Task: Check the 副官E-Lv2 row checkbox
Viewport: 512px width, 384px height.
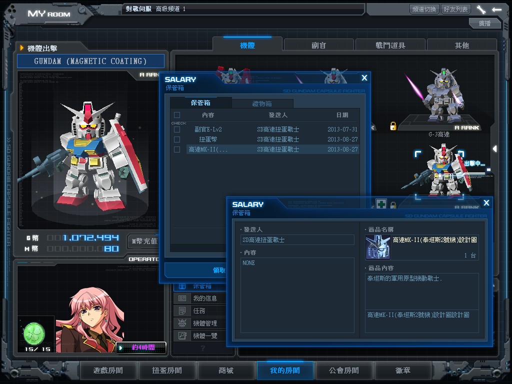Action: click(176, 129)
